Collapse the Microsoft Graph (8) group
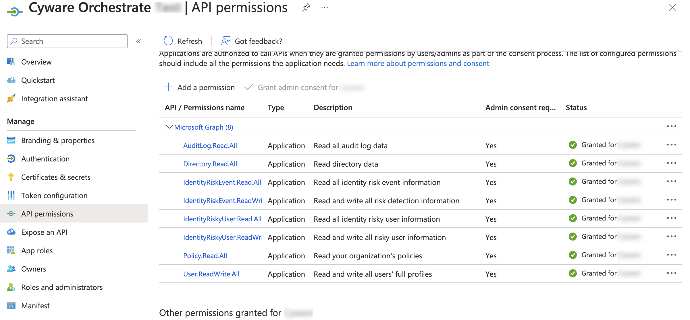This screenshot has width=690, height=320. click(x=169, y=127)
